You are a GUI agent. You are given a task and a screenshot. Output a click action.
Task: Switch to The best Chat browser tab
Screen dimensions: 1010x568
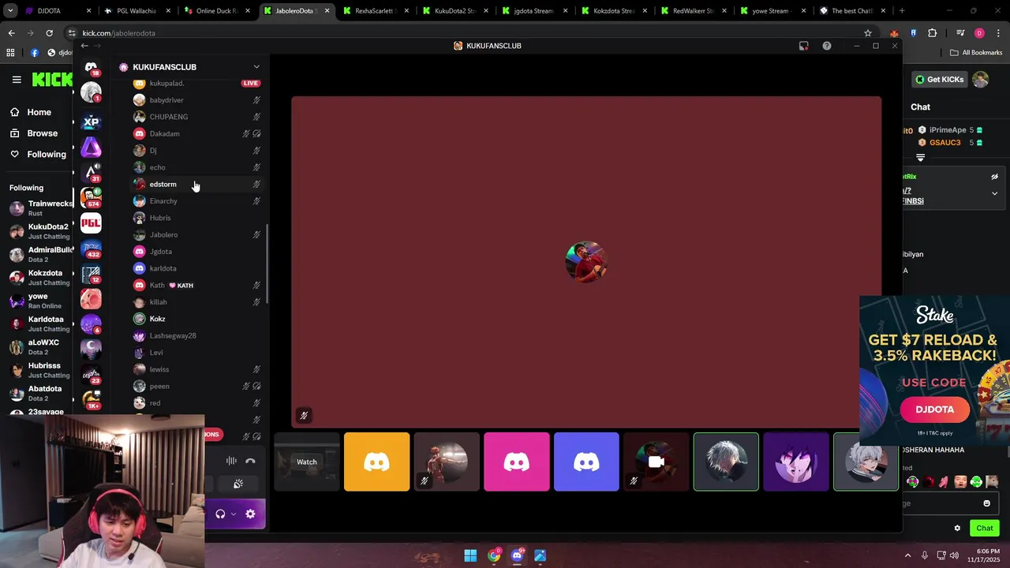point(852,11)
